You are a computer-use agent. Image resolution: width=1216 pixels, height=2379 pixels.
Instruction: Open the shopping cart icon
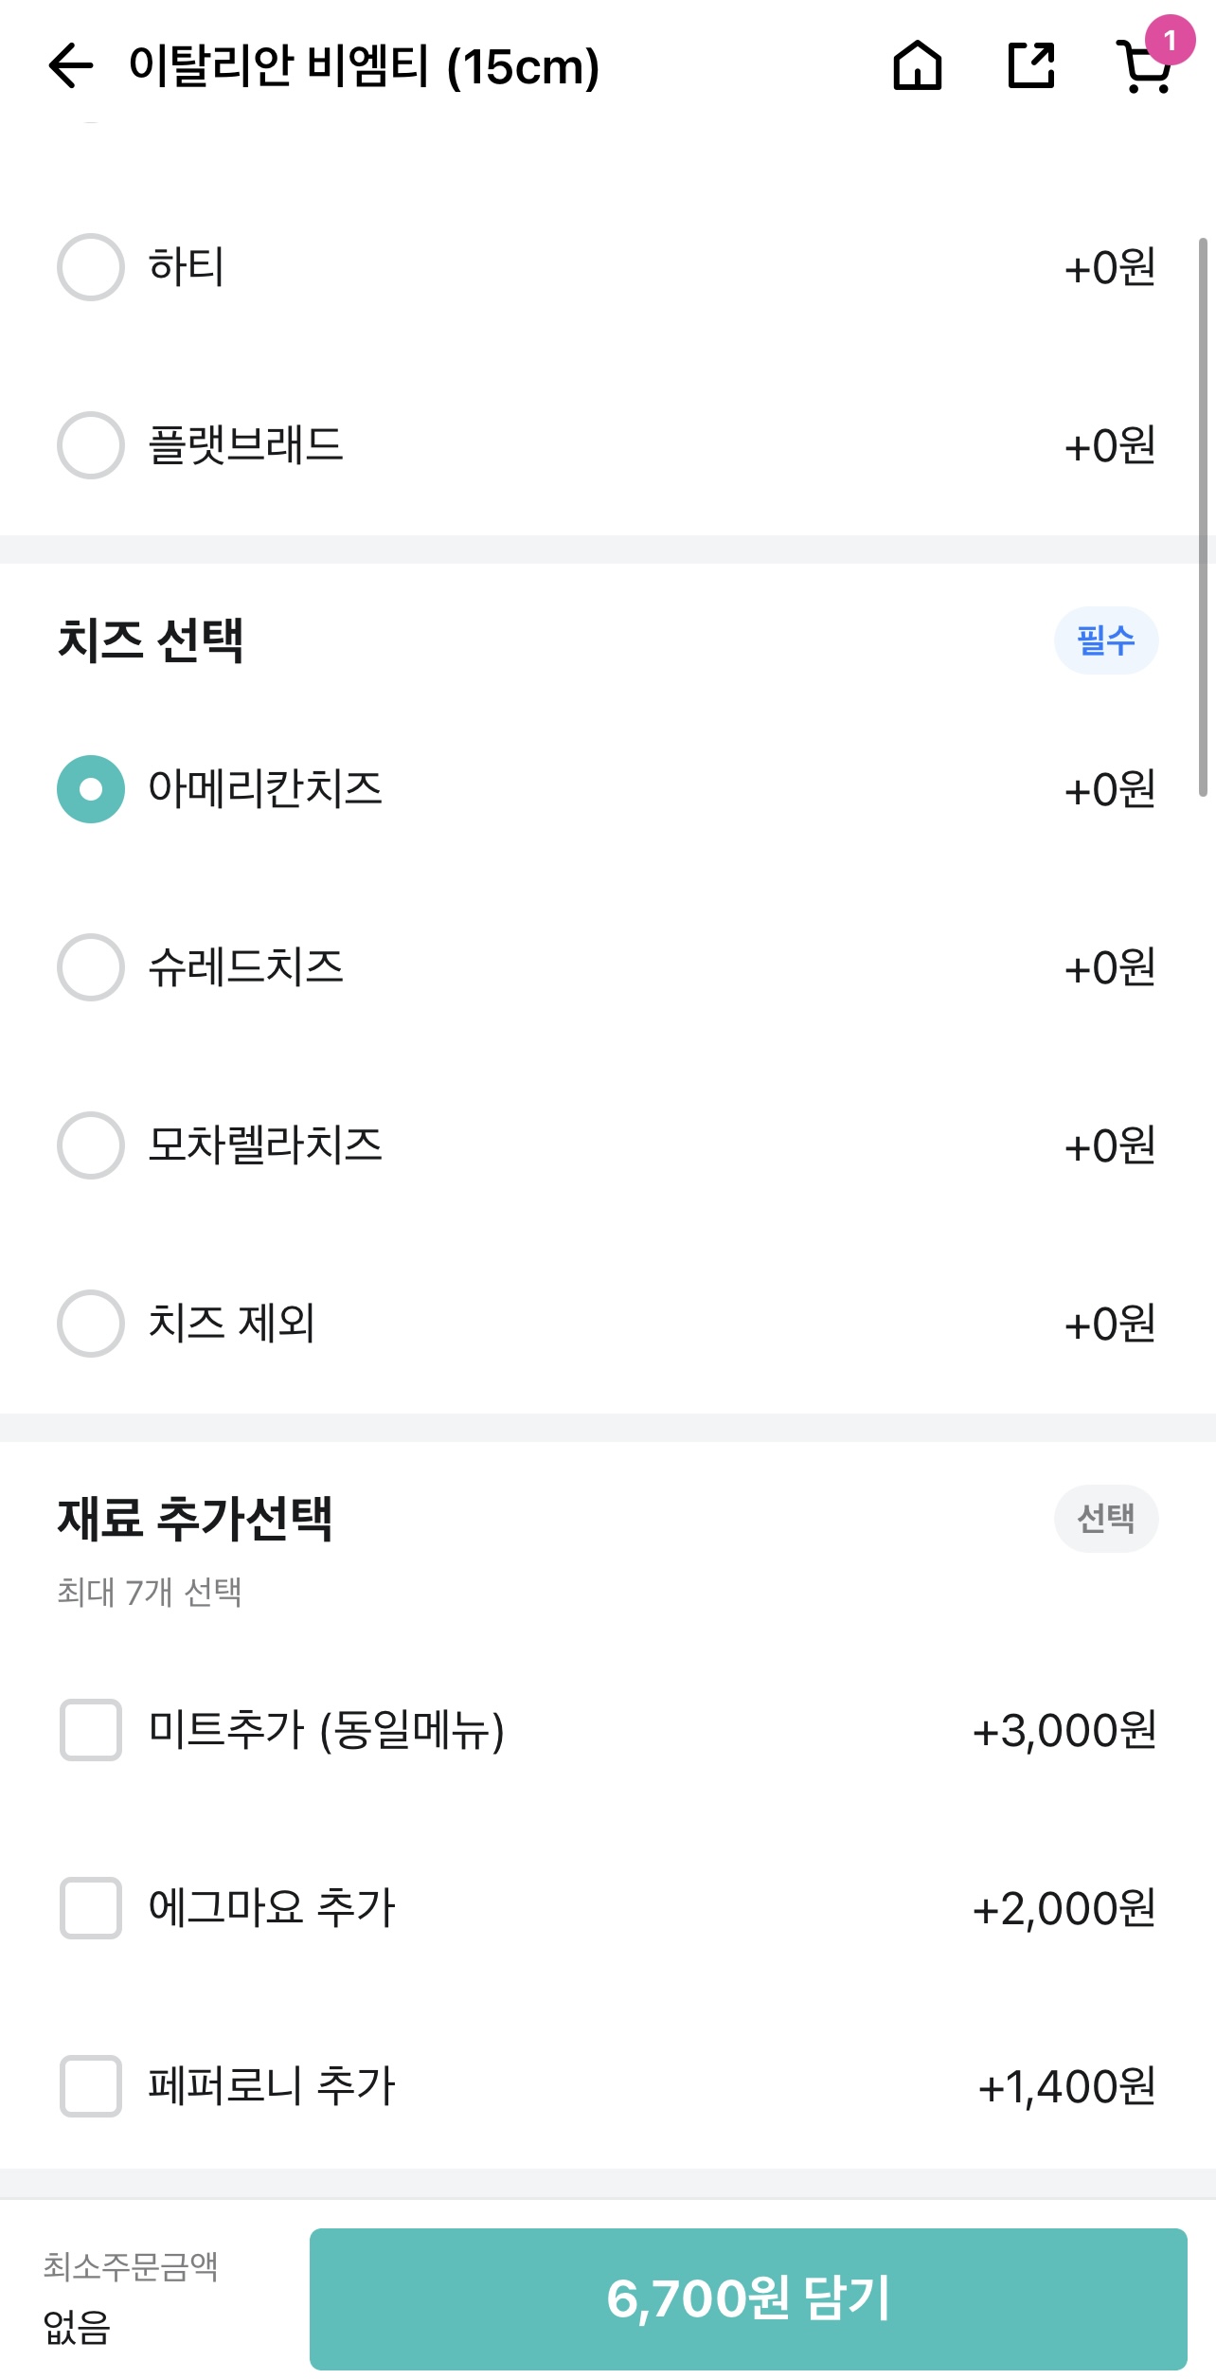coord(1144,68)
